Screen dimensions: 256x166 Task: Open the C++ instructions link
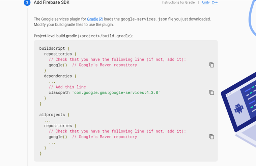[x=215, y=2]
